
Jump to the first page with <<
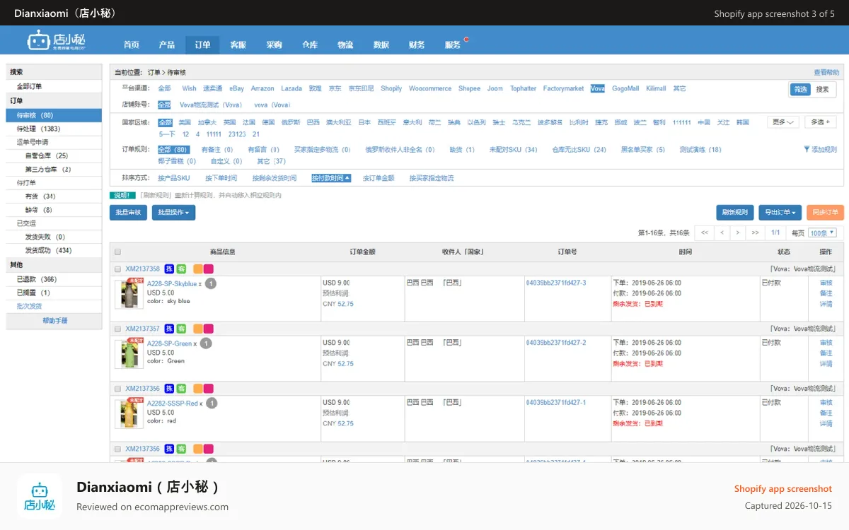pyautogui.click(x=704, y=232)
